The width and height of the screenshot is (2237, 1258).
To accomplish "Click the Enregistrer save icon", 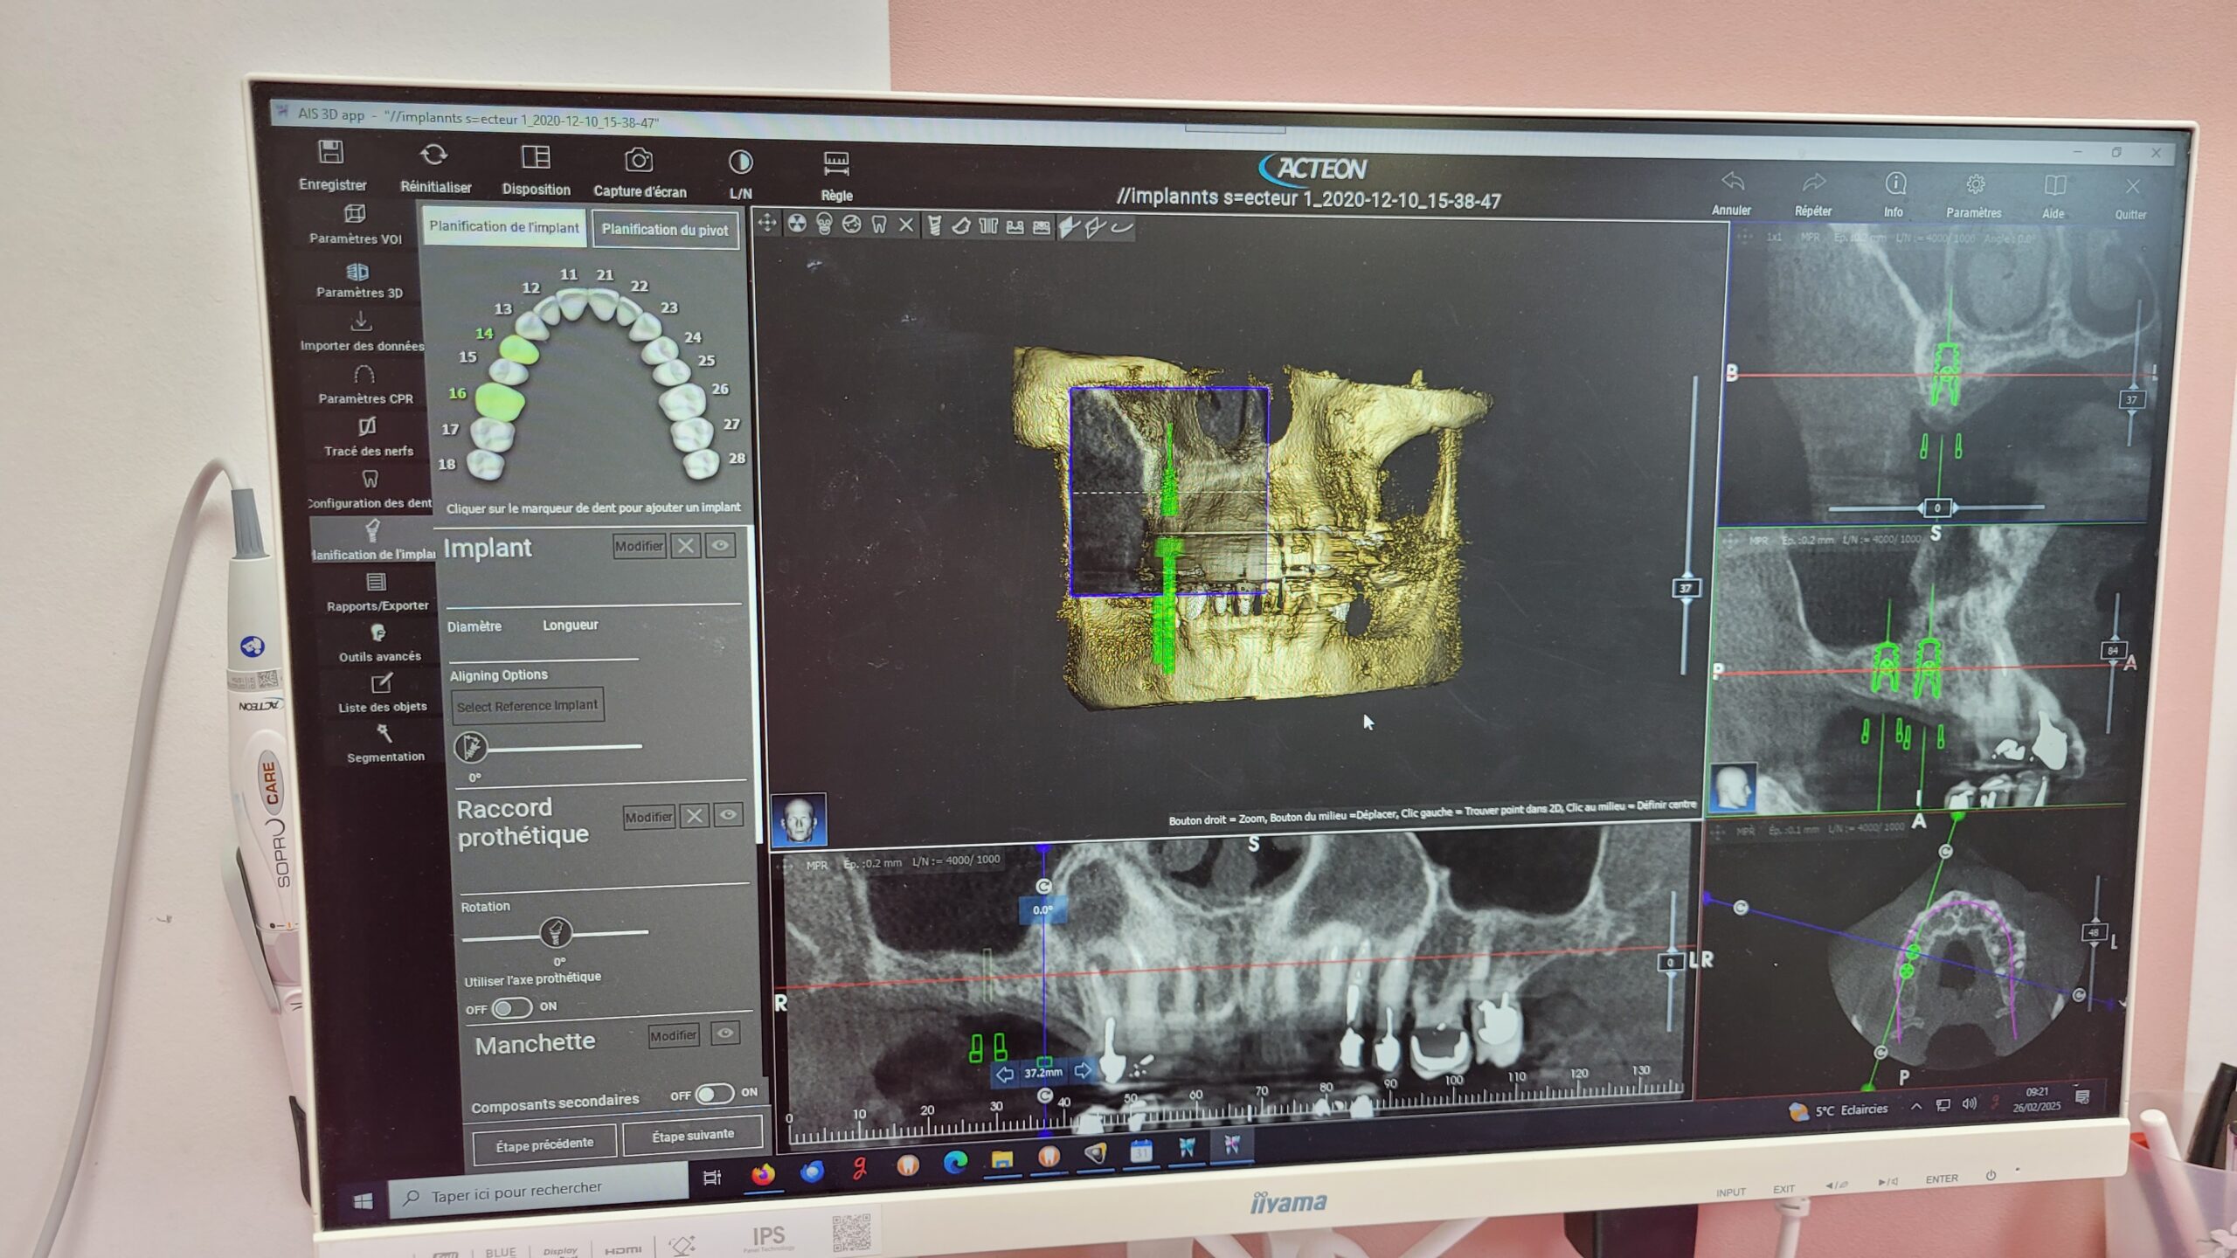I will 330,154.
